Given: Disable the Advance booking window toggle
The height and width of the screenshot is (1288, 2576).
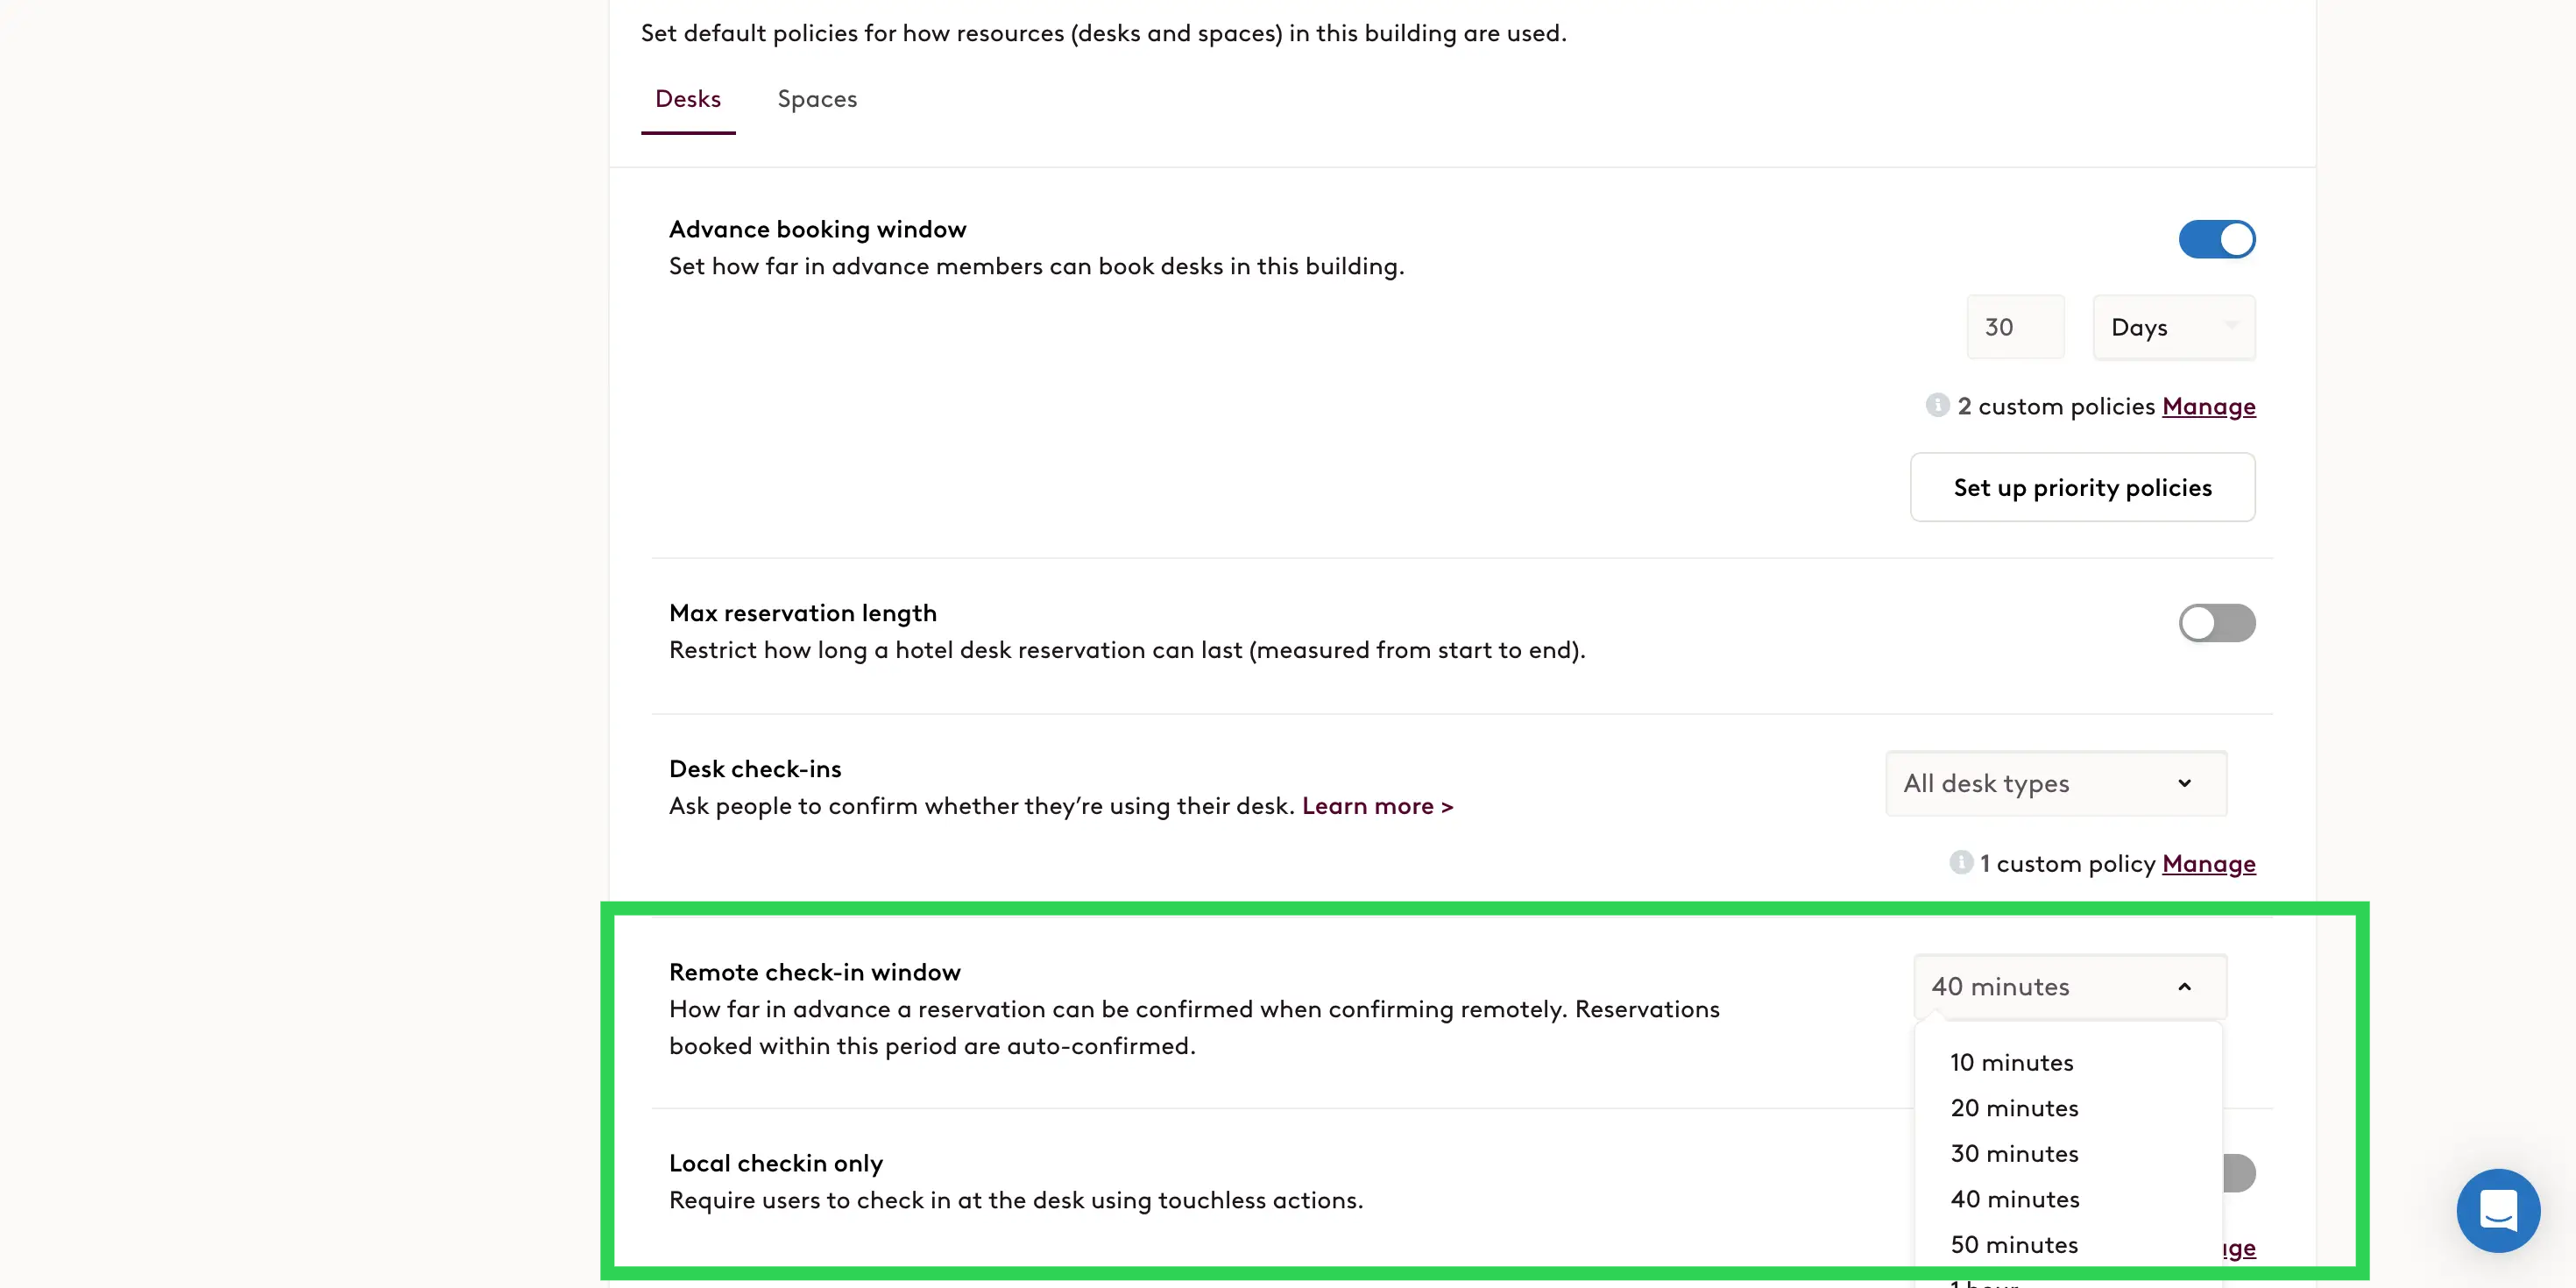Looking at the screenshot, I should click(2216, 239).
